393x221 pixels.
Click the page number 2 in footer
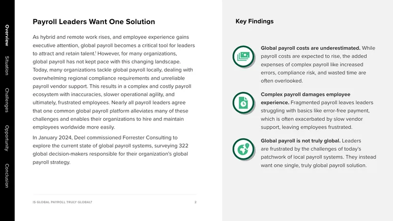[196, 202]
